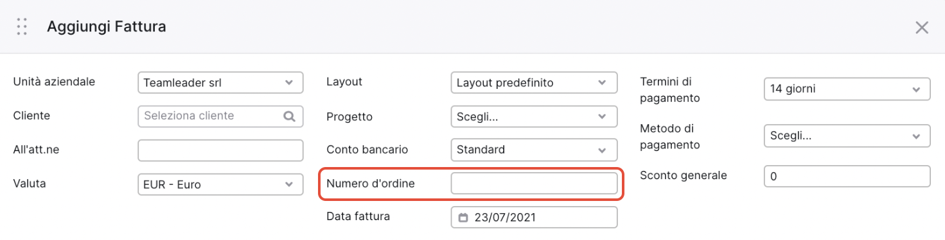Click the drag handle dots icon
This screenshot has height=240, width=945.
click(22, 27)
